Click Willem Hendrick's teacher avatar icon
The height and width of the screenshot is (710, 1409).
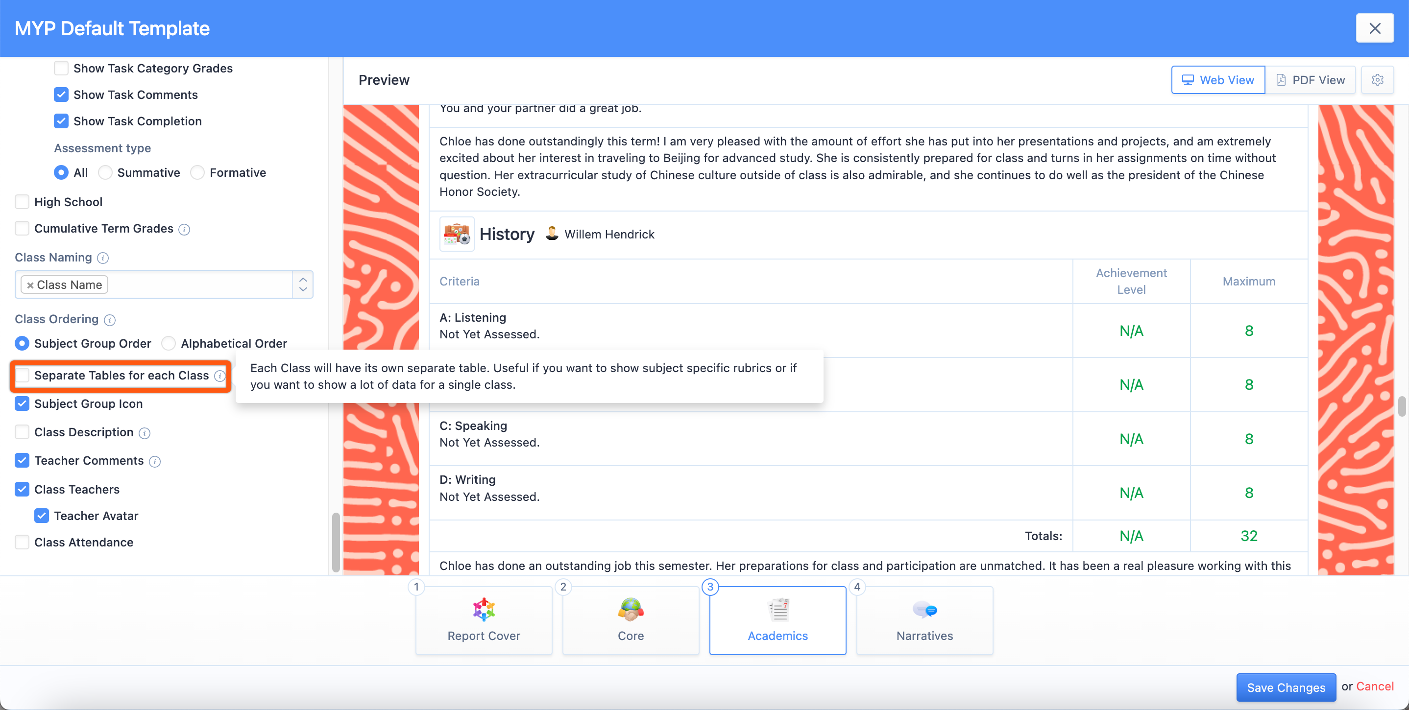click(x=552, y=234)
